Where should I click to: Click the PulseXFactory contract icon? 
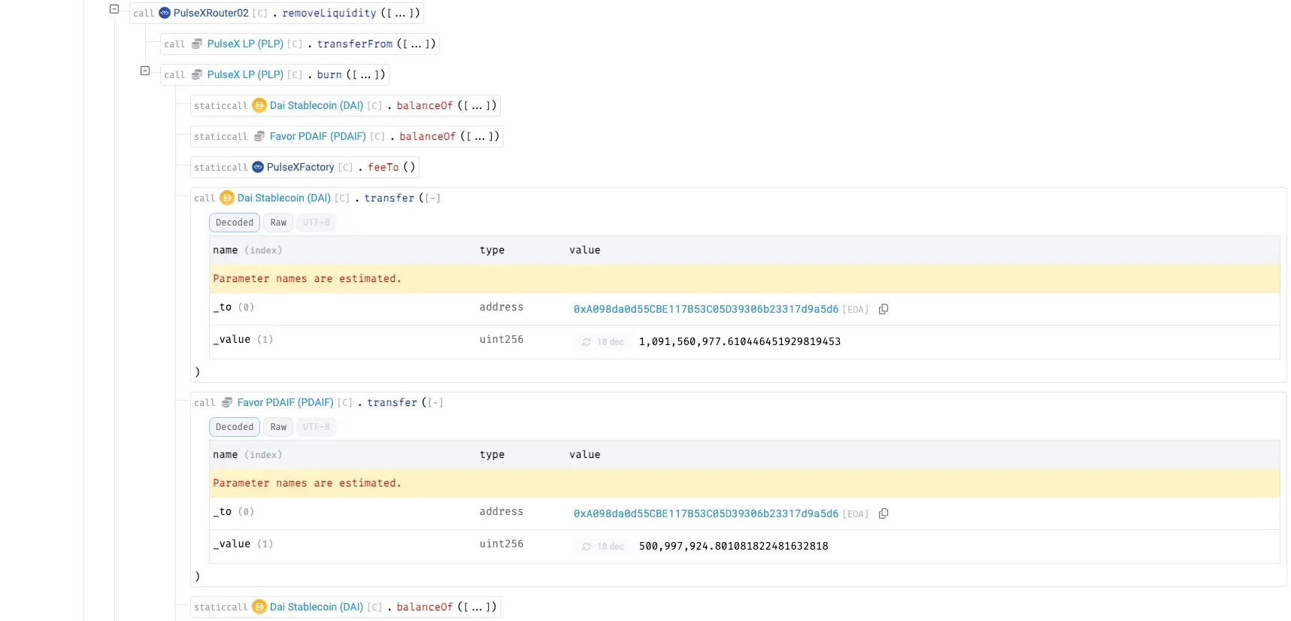258,167
